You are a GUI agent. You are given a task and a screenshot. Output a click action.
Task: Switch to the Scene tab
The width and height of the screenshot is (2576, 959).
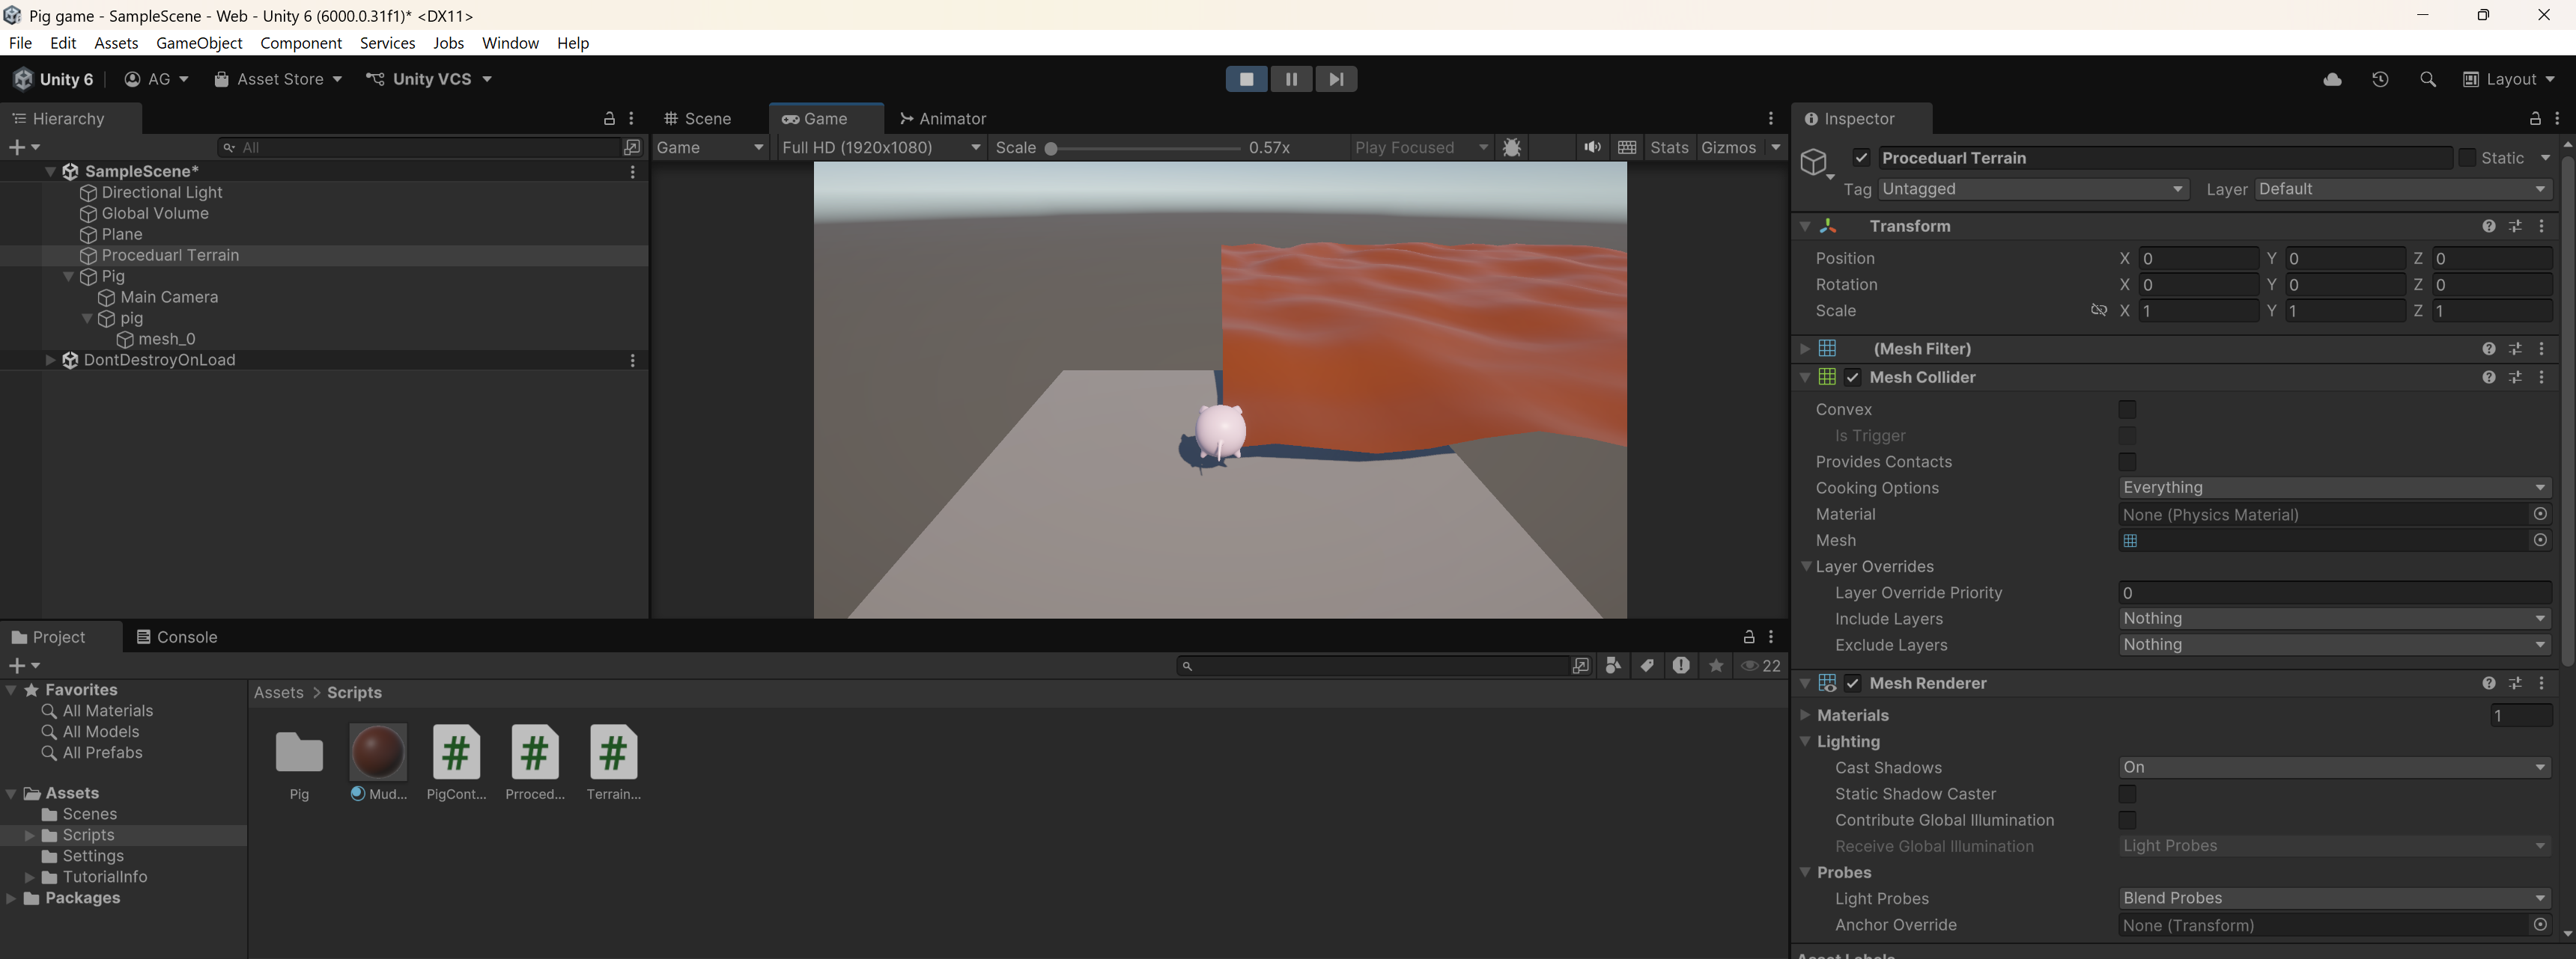699,119
